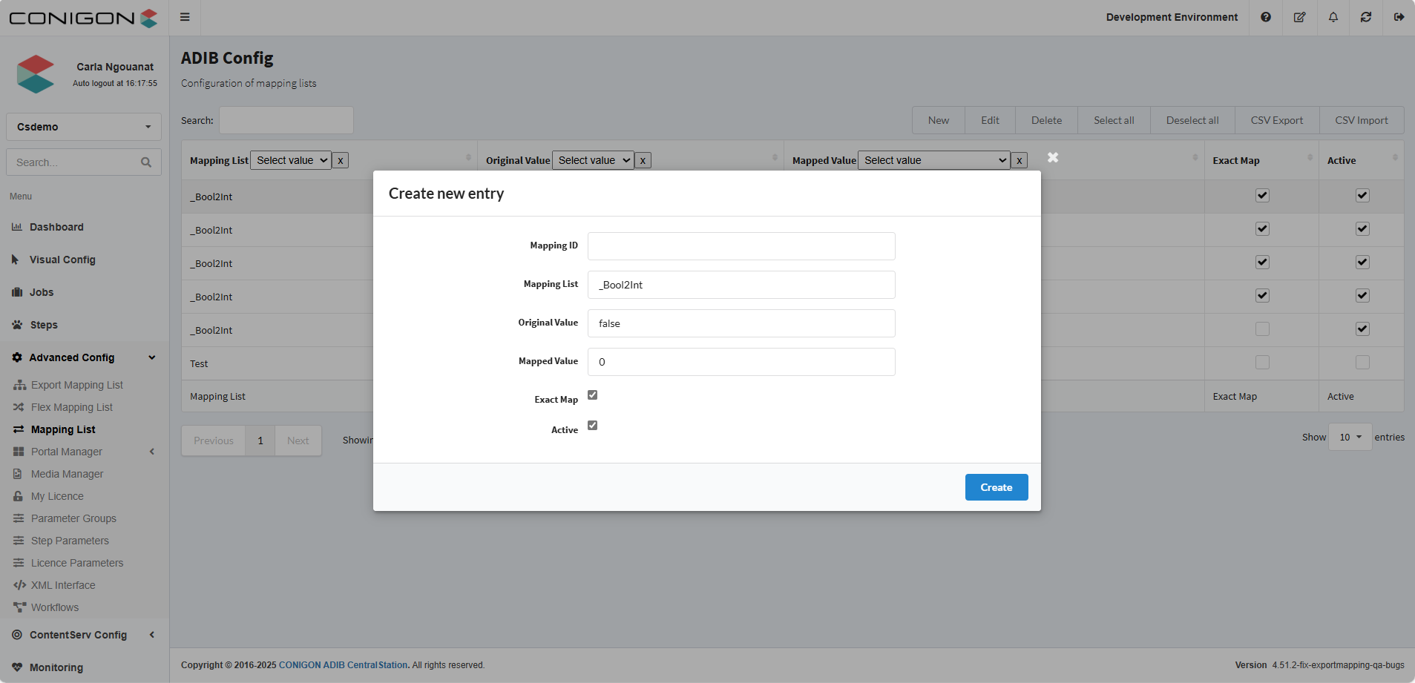Open the Mapped Value filter dropdown
Viewport: 1415px width, 683px height.
tap(933, 160)
